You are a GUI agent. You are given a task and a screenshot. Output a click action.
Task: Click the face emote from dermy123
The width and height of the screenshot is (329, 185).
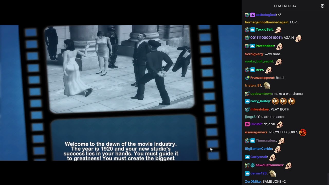pos(272,174)
